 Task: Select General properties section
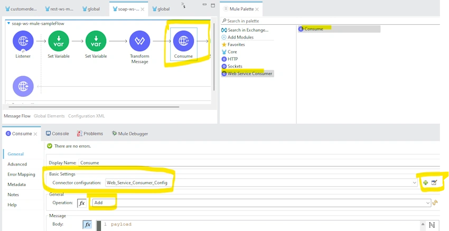(16, 154)
